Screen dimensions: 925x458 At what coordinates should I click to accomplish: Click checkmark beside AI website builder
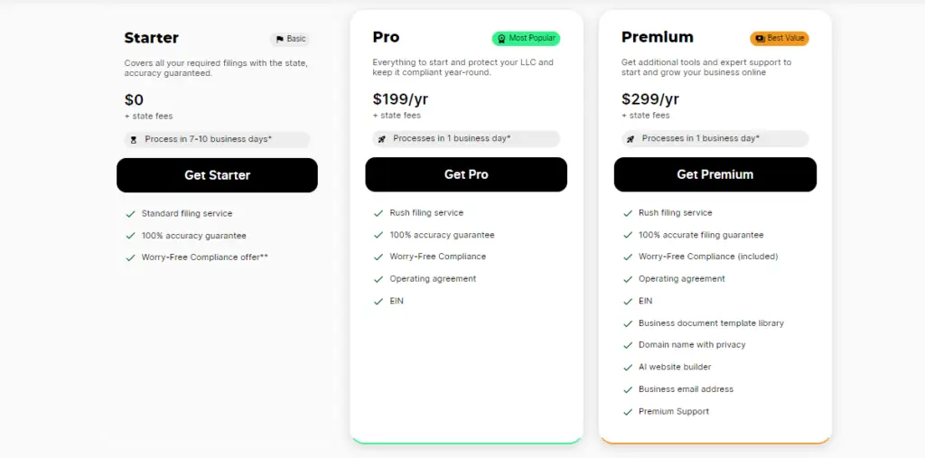[x=628, y=367]
